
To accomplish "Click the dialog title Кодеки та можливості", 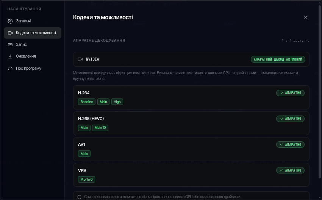I will tap(103, 17).
